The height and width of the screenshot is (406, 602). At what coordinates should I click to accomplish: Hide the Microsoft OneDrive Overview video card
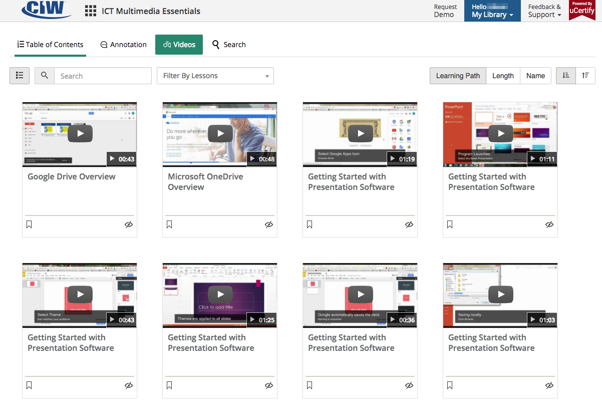(x=269, y=225)
